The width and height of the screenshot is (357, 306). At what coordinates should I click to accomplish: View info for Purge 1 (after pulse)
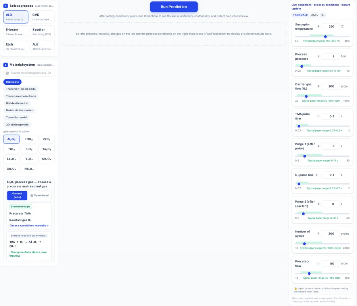click(318, 146)
